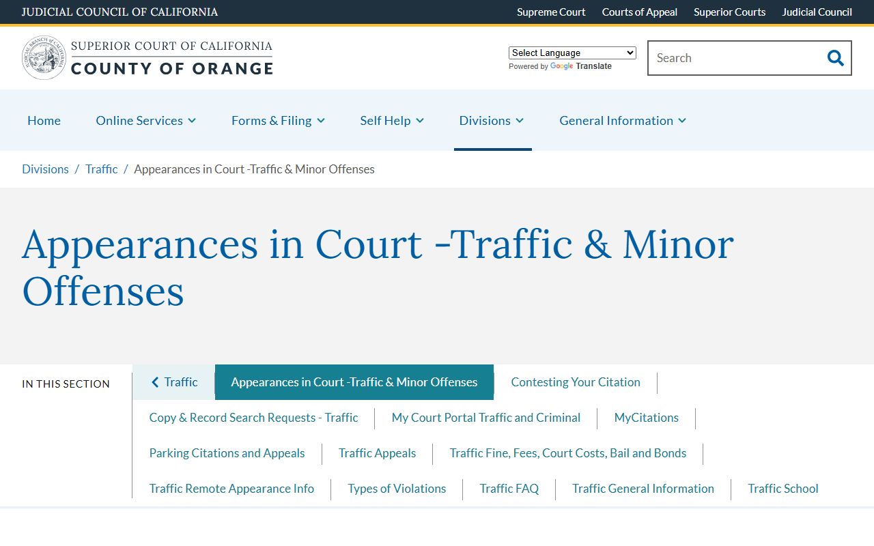Open Traffic Fine, Fees, Court Costs link
The image size is (874, 546).
click(x=568, y=453)
